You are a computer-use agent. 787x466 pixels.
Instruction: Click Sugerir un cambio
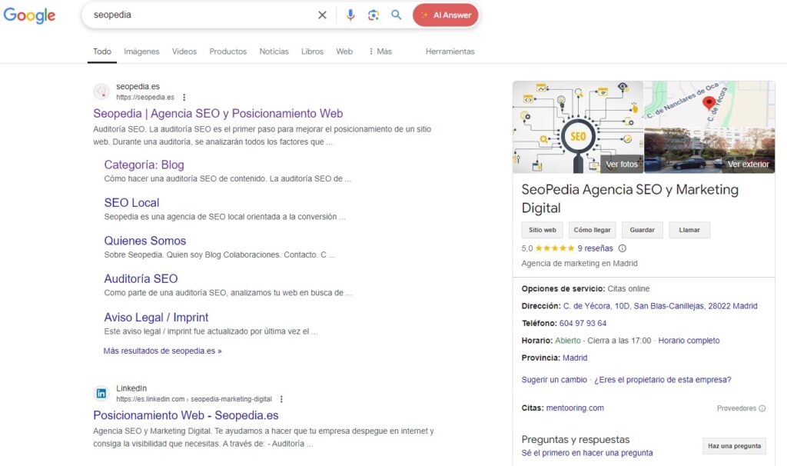point(554,380)
